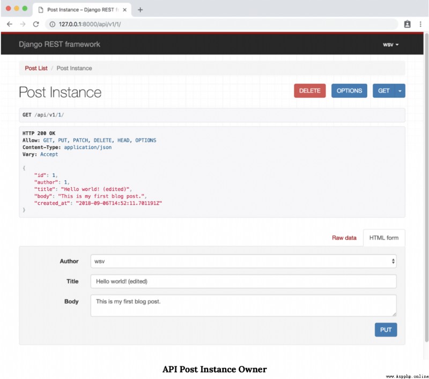Image resolution: width=429 pixels, height=379 pixels.
Task: Select the Post Instance browser tab
Action: point(82,10)
